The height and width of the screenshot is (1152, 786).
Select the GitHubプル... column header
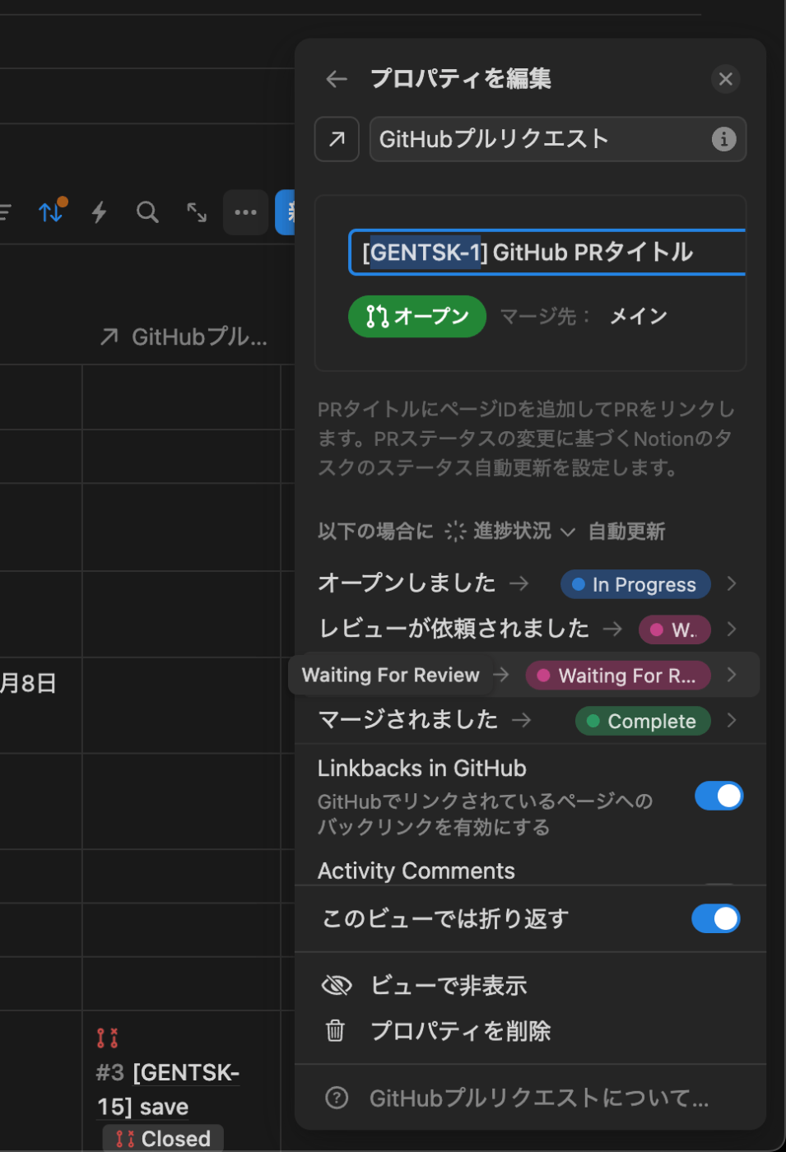coord(184,337)
